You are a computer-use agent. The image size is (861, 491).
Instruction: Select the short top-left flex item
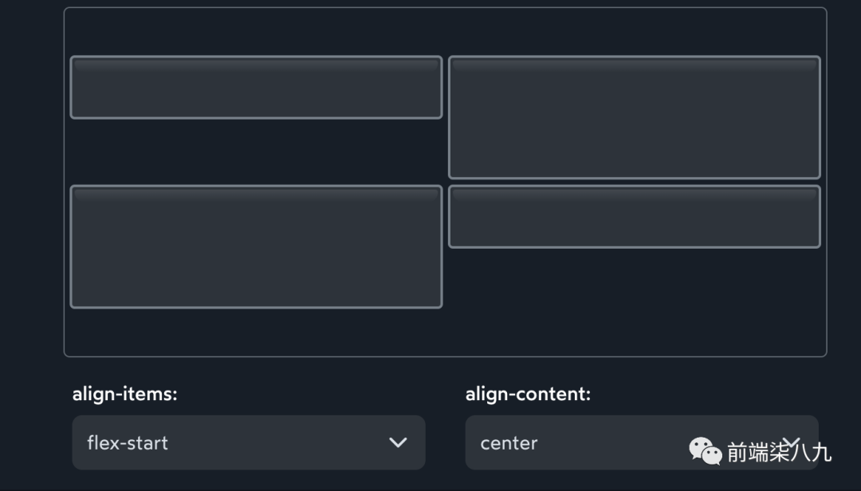256,88
